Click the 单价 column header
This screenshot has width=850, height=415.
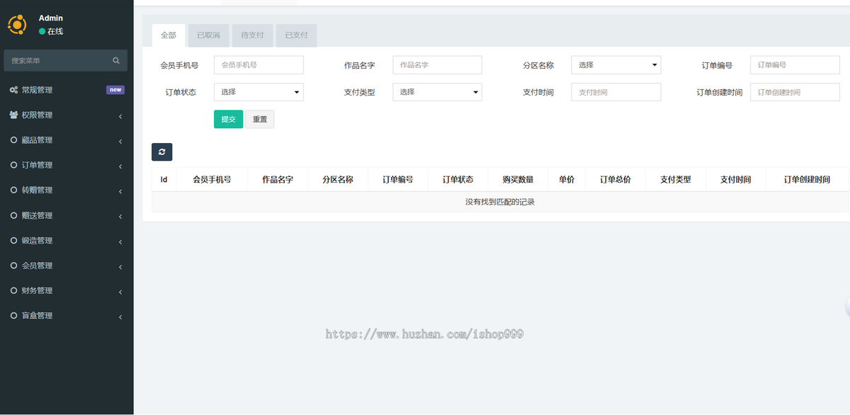pyautogui.click(x=567, y=180)
